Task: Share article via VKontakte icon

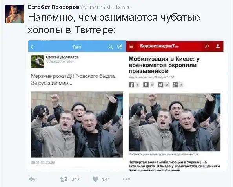Action: [146, 85]
